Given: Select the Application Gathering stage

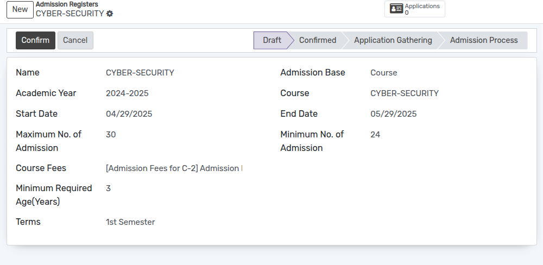Looking at the screenshot, I should tap(393, 40).
